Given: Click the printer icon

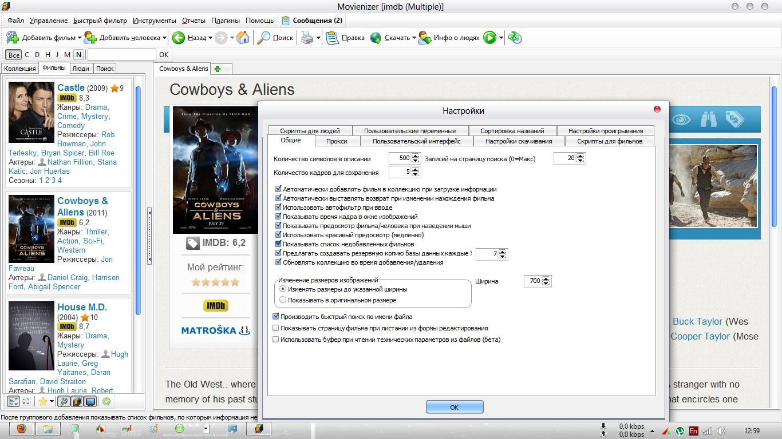Looking at the screenshot, I should pyautogui.click(x=307, y=38).
